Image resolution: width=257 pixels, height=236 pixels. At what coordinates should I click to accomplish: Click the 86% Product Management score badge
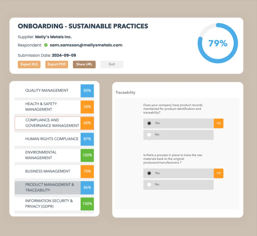click(x=87, y=188)
